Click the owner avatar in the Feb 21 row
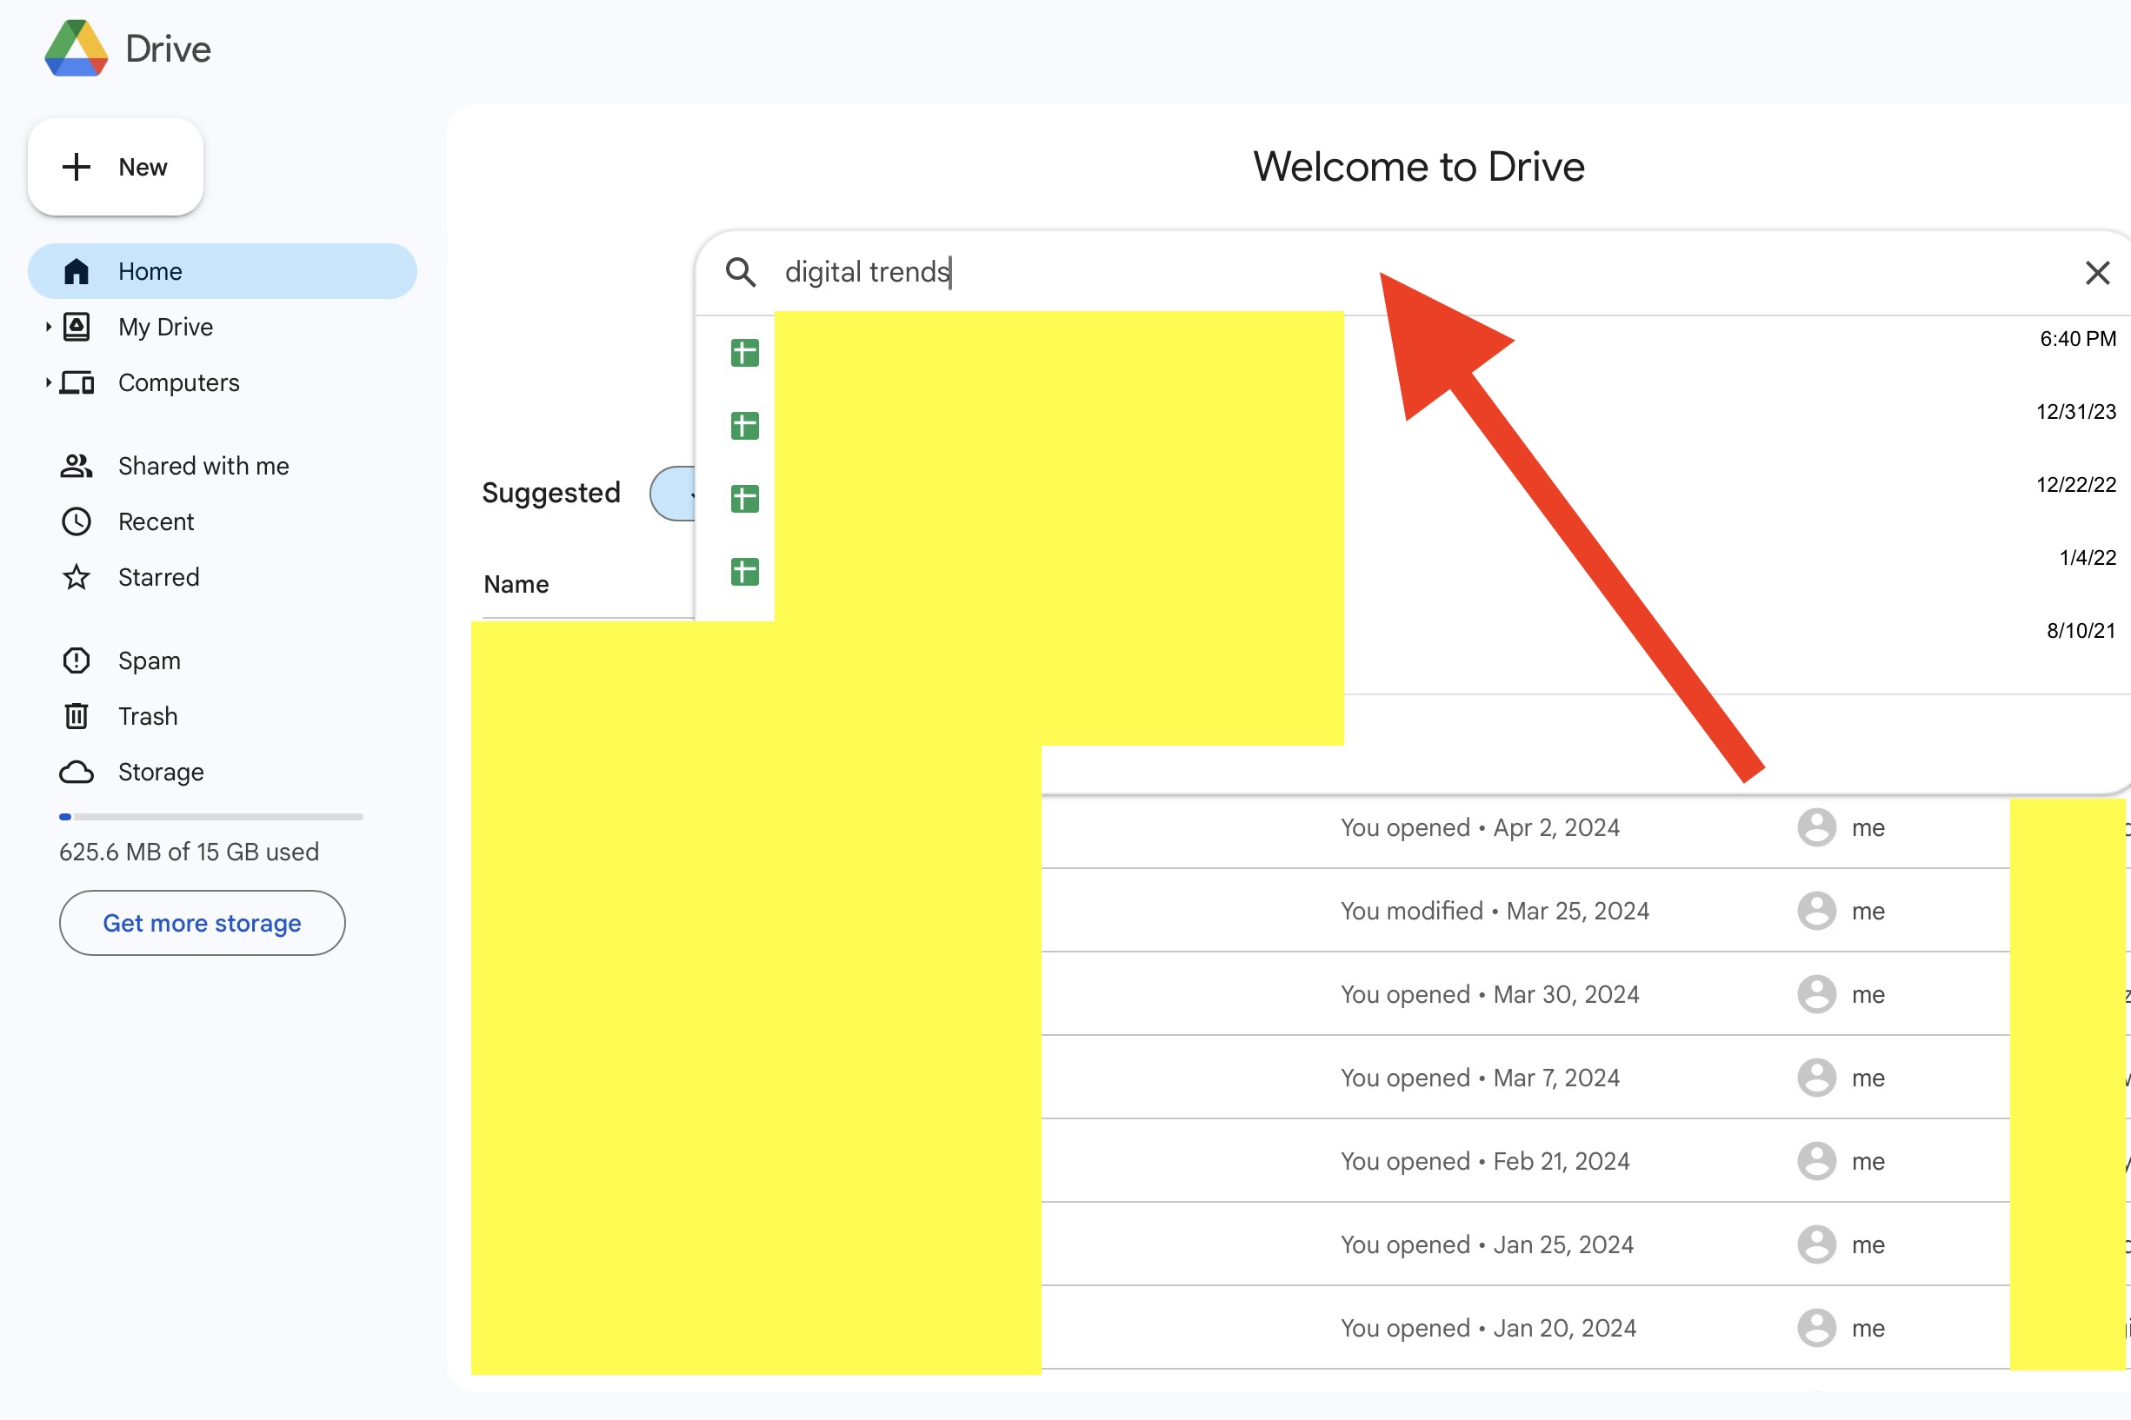Screen dimensions: 2131x1420 (1816, 1161)
